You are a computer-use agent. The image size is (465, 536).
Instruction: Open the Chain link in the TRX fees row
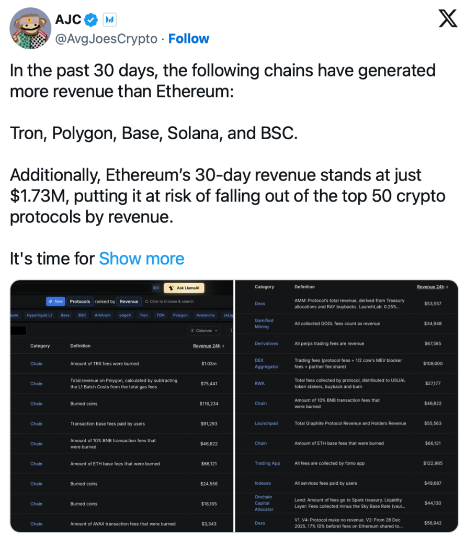point(36,364)
